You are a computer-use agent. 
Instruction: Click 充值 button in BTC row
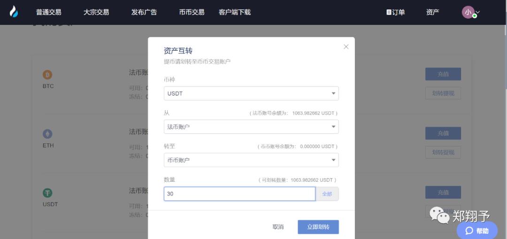(x=443, y=74)
